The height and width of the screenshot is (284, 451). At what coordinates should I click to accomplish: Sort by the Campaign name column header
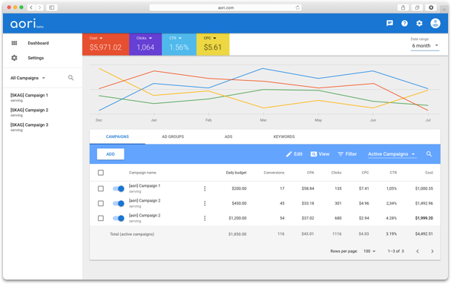(142, 173)
